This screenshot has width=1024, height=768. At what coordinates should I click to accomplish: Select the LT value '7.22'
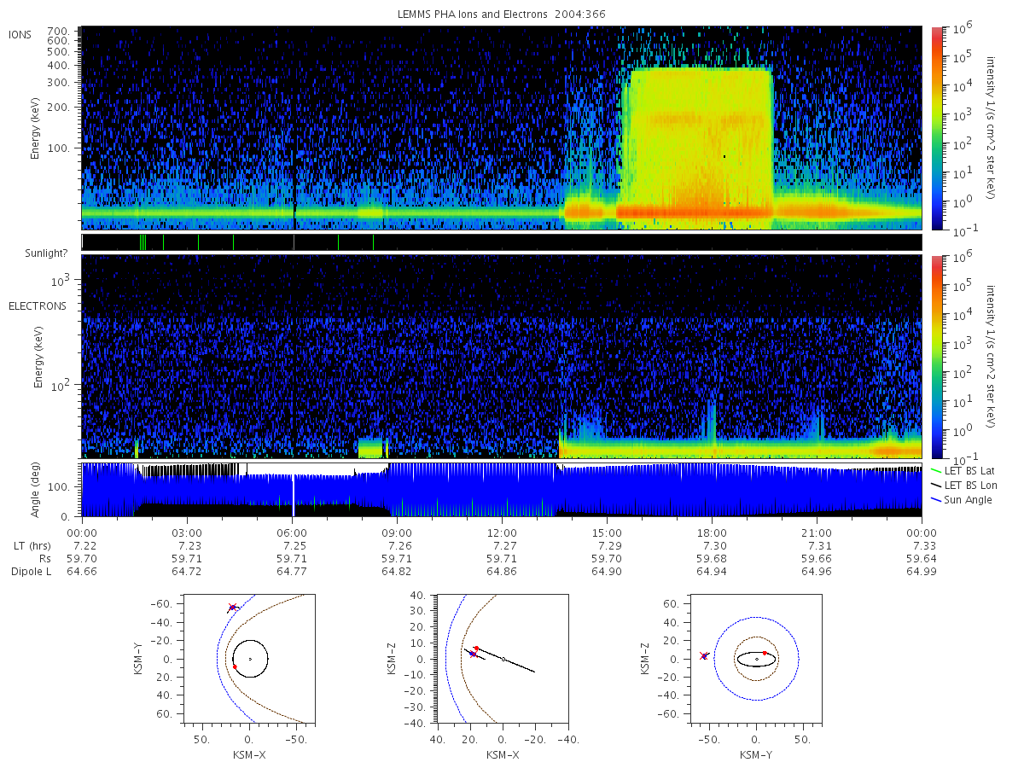pyautogui.click(x=82, y=545)
